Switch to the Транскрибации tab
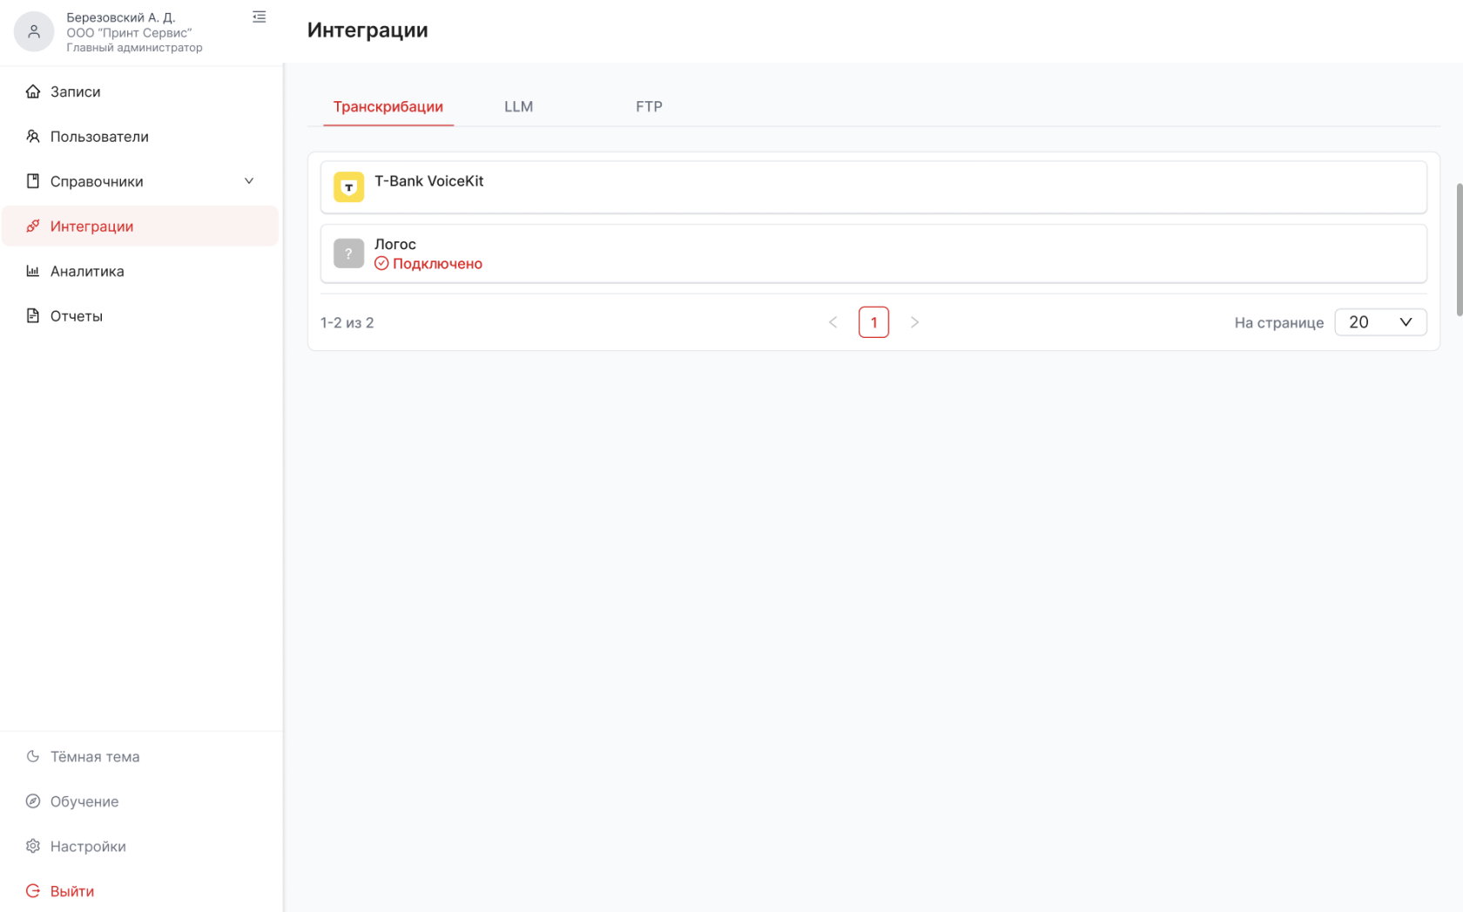 (388, 107)
